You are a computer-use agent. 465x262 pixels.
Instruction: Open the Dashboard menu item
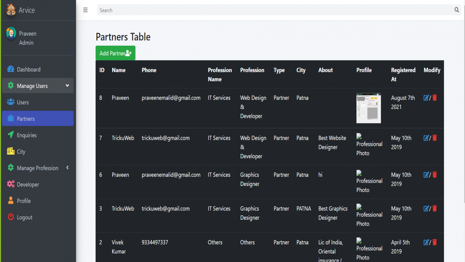click(x=38, y=69)
